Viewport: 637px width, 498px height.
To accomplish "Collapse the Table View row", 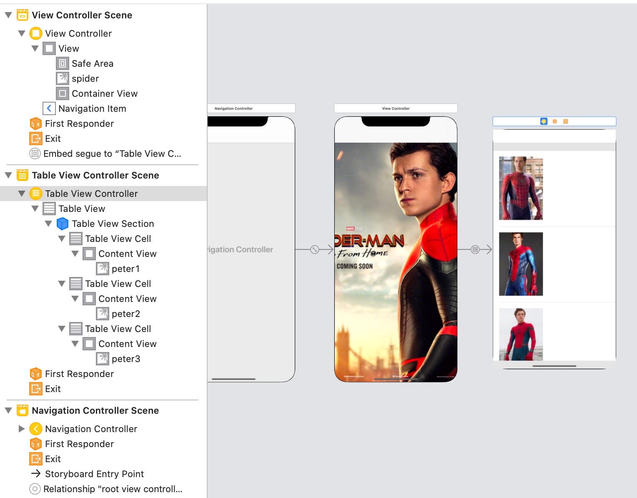I will click(x=35, y=209).
